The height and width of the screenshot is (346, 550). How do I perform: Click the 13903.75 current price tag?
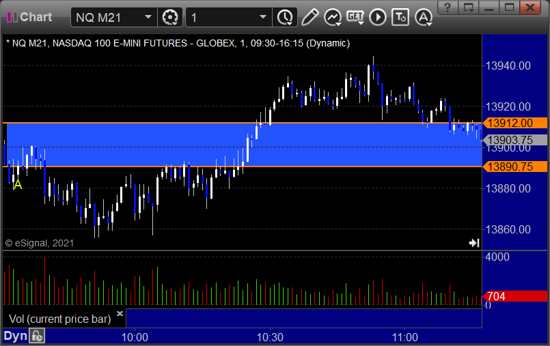pyautogui.click(x=514, y=140)
